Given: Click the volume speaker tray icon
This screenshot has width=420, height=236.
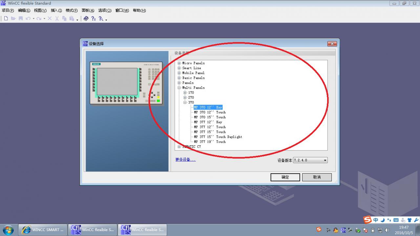Looking at the screenshot, I should pyautogui.click(x=387, y=230).
